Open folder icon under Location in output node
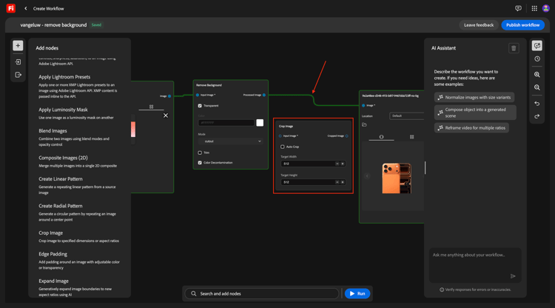Image resolution: width=555 pixels, height=308 pixels. pyautogui.click(x=365, y=124)
